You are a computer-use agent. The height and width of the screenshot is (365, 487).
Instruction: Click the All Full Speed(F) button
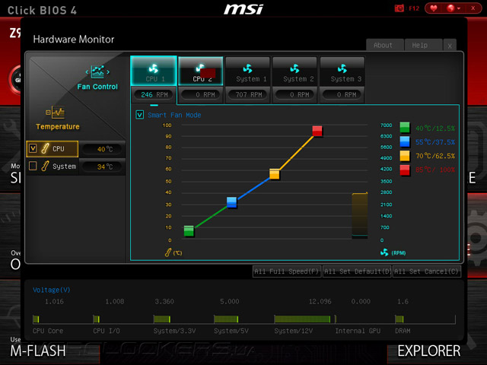(x=287, y=271)
